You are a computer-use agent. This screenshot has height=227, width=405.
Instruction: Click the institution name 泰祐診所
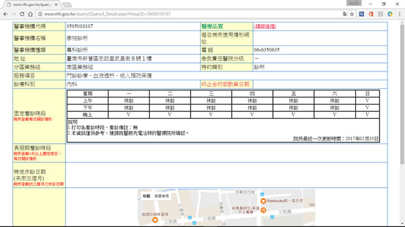77,38
